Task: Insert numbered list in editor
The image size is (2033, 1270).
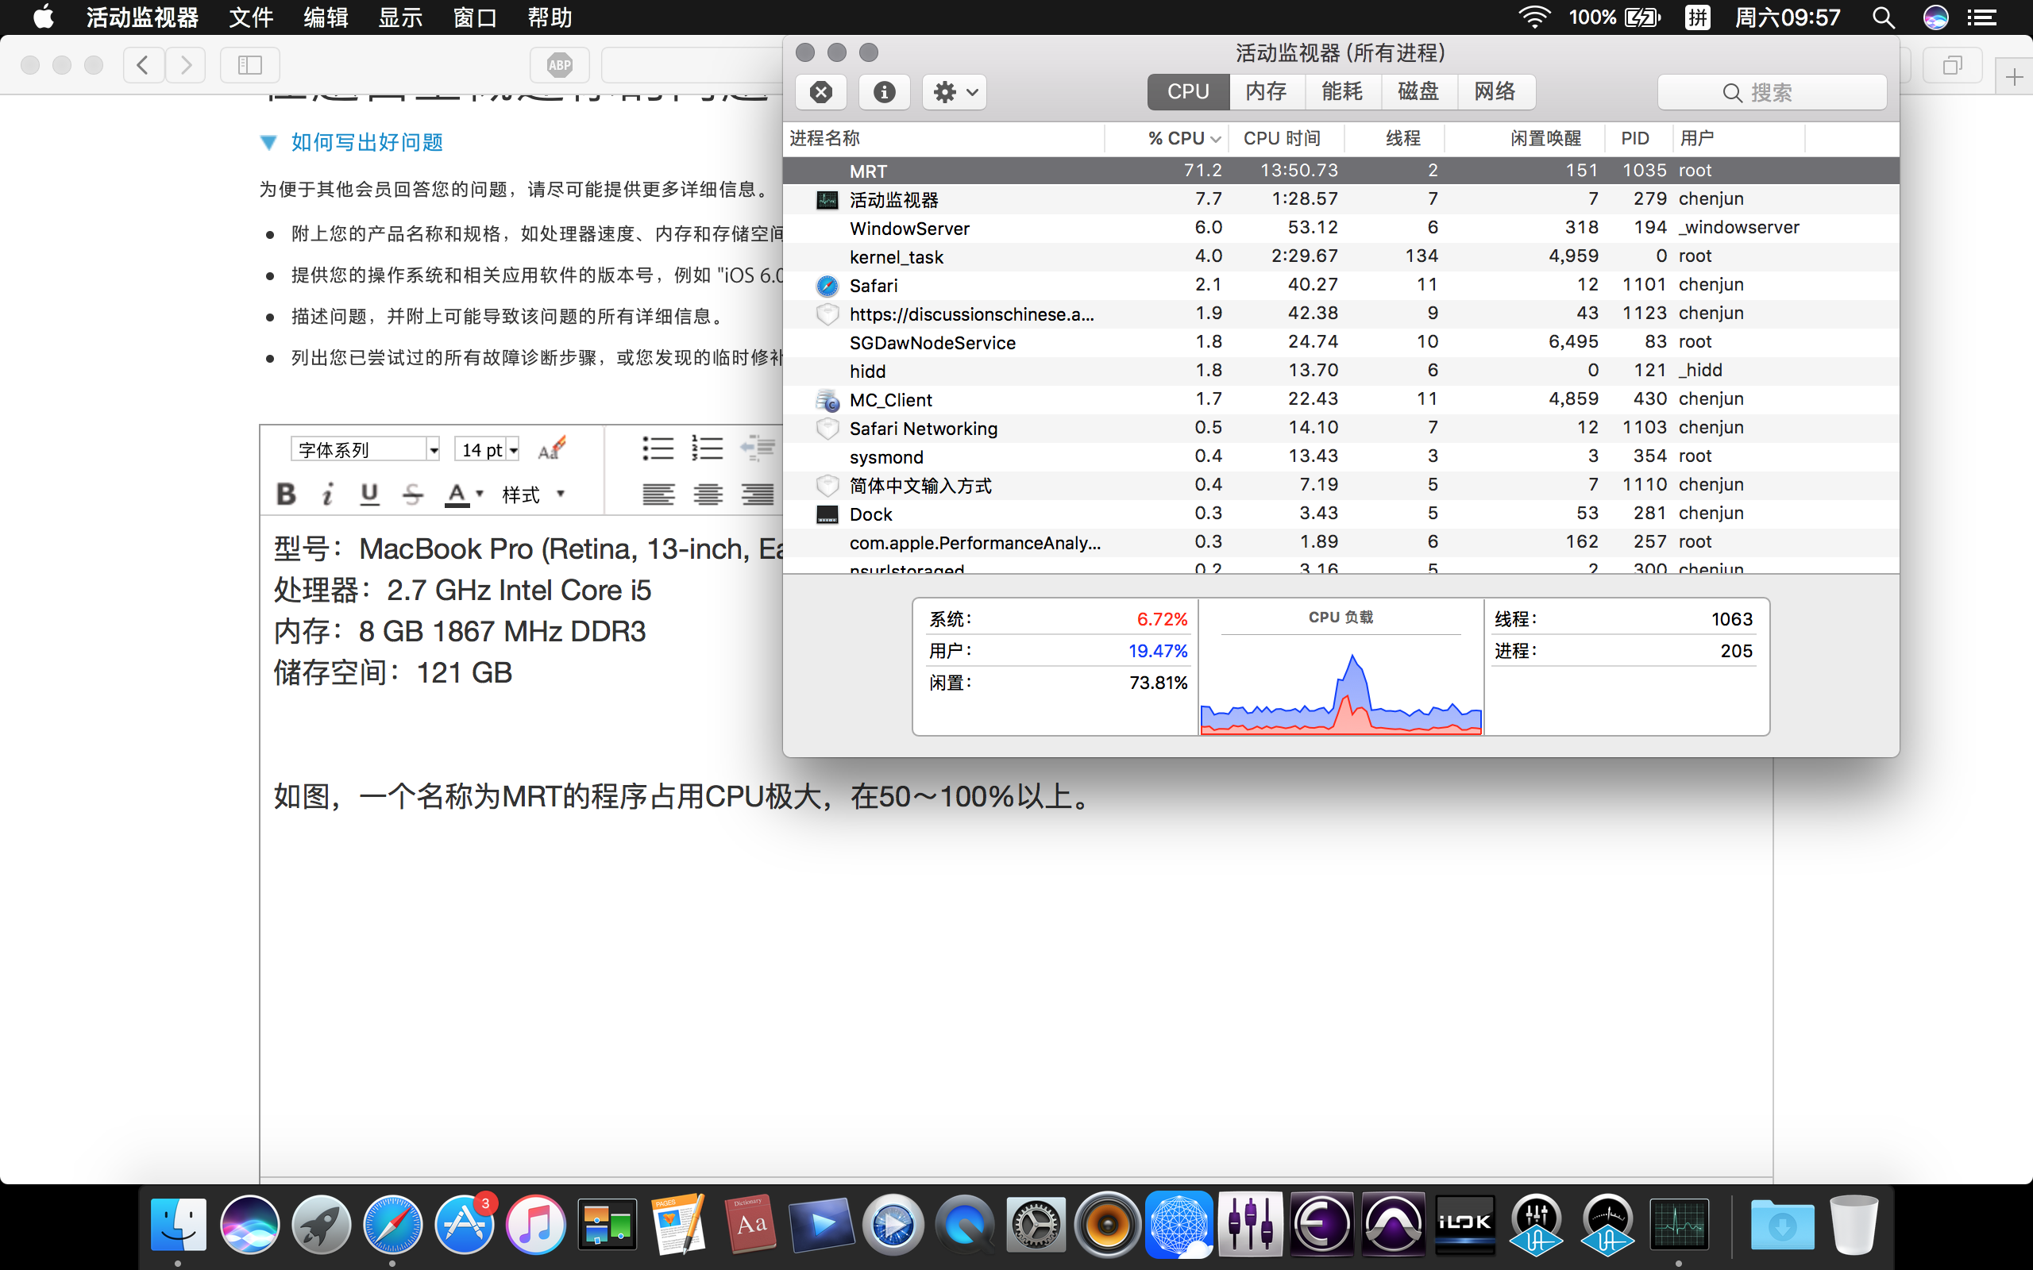Action: (707, 448)
